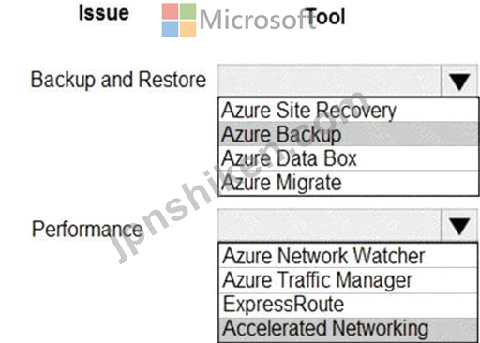Click the green square of Microsoft logo
480x343 pixels.
[x=187, y=11]
